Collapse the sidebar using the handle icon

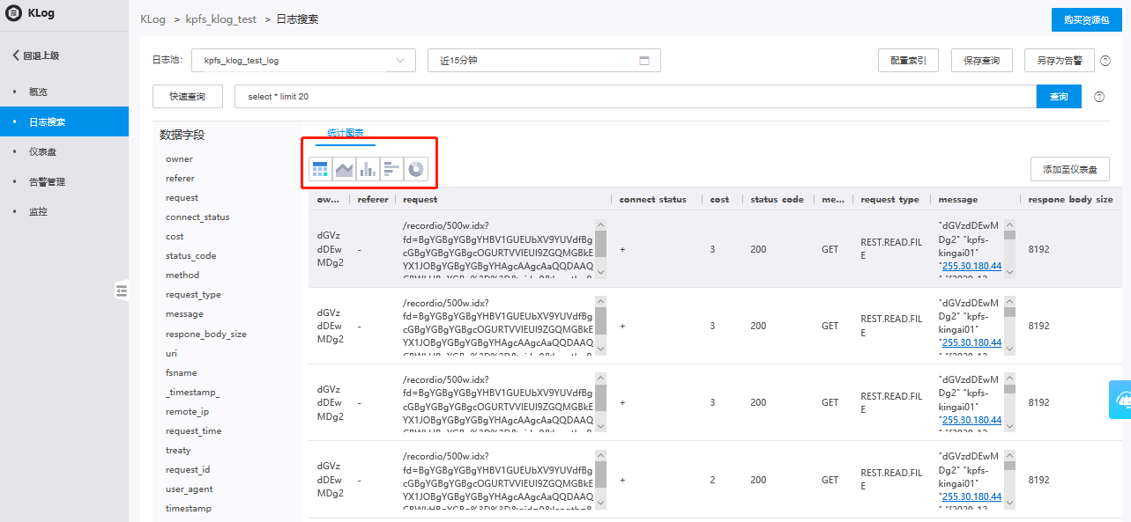(x=122, y=290)
